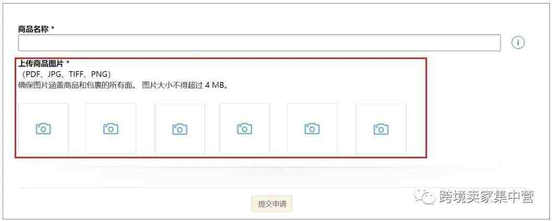This screenshot has width=552, height=221.
Task: Click the 提交申请 submit button
Action: click(272, 204)
